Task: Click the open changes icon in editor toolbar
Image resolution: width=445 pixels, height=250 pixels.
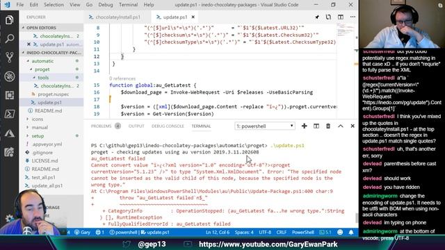Action: (x=328, y=17)
